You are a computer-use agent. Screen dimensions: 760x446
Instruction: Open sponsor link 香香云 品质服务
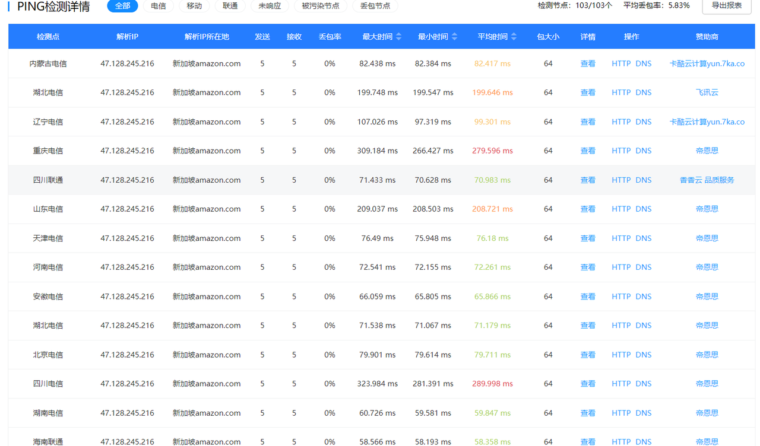[x=707, y=180]
